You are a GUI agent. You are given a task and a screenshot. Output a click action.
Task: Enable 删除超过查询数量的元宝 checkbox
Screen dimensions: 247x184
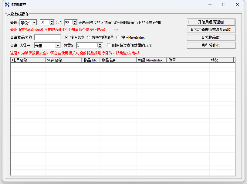(x=109, y=45)
